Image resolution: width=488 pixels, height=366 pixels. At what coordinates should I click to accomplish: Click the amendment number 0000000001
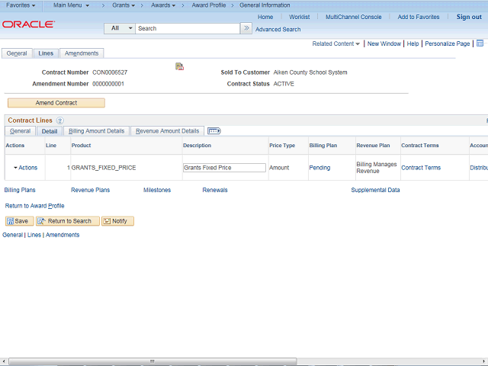tap(108, 84)
